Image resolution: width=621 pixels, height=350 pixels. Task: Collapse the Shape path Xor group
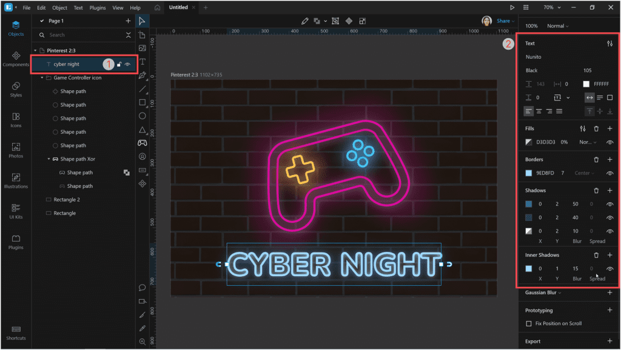click(x=49, y=159)
